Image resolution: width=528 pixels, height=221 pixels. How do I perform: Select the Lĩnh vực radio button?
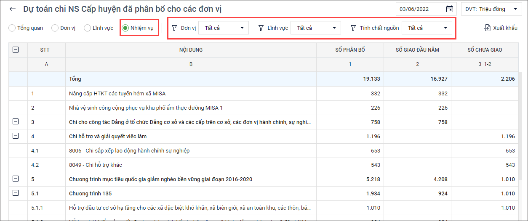coord(87,28)
